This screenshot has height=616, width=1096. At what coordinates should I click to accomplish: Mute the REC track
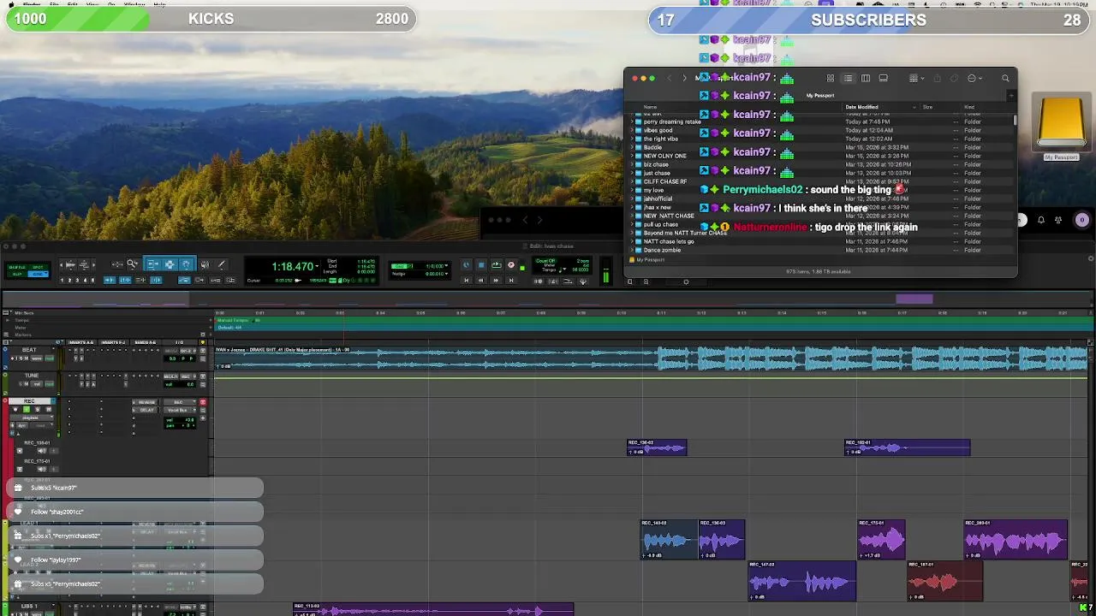pos(49,409)
